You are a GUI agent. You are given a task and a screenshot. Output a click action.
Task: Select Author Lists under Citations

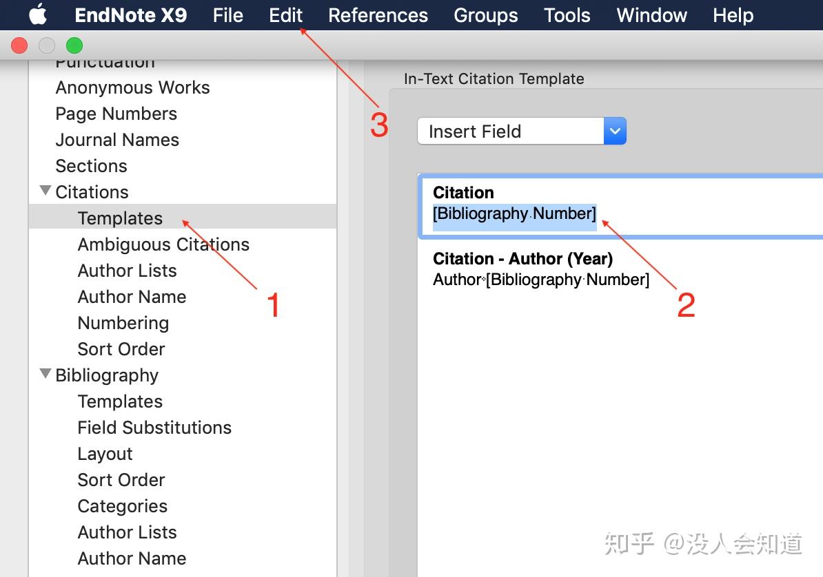click(127, 271)
